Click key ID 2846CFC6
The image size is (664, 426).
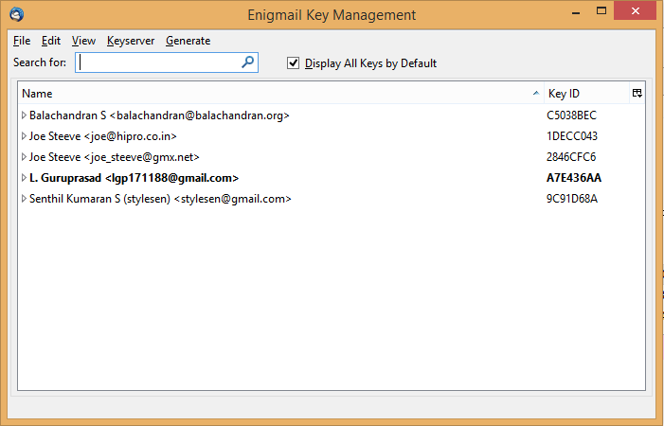pos(571,156)
